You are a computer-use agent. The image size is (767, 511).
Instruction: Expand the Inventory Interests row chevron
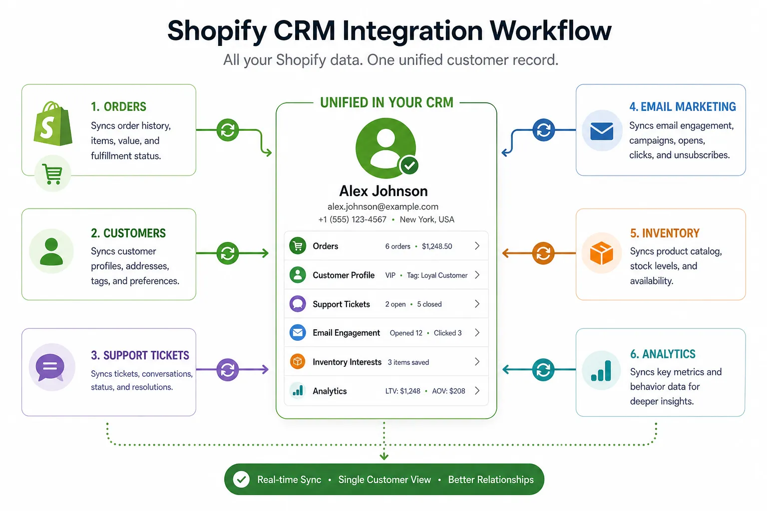(x=477, y=362)
